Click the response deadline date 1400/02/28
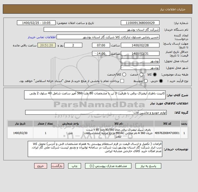 click(140, 45)
